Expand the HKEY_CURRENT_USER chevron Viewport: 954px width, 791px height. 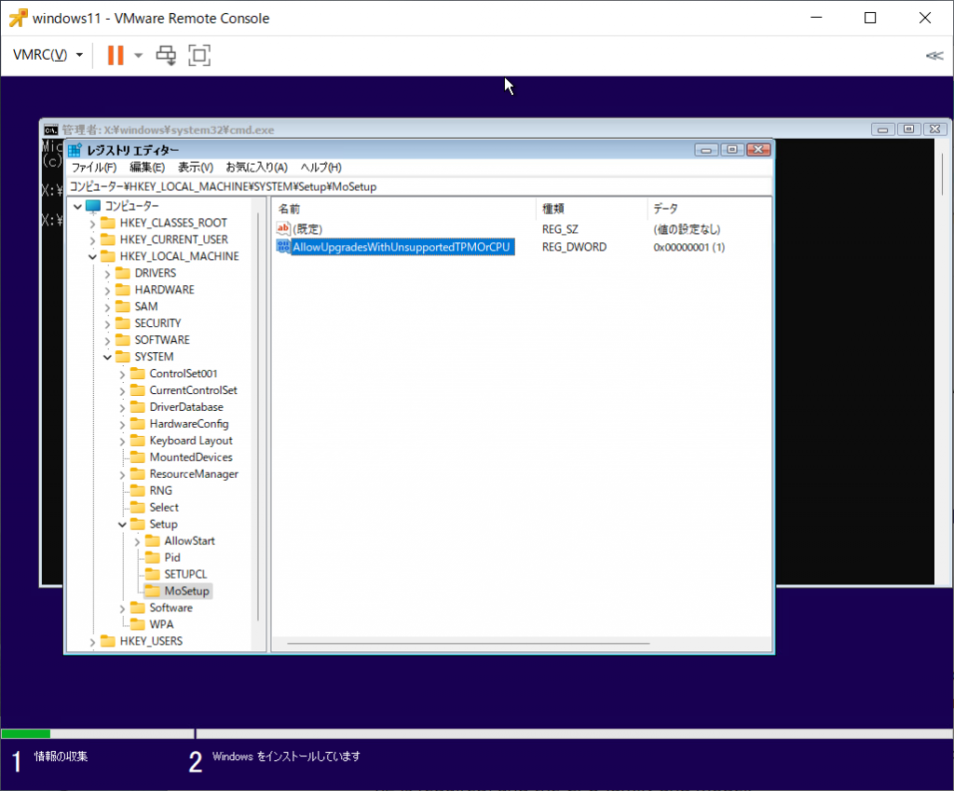(92, 240)
